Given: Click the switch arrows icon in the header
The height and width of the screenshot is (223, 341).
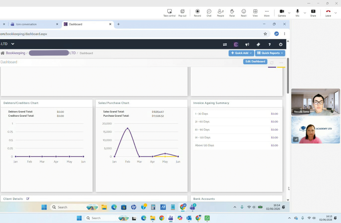Looking at the screenshot, I should point(225,44).
